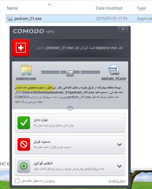This screenshot has height=189, width=152.
Task: Sort files by Date modified column
Action: (x=109, y=8)
